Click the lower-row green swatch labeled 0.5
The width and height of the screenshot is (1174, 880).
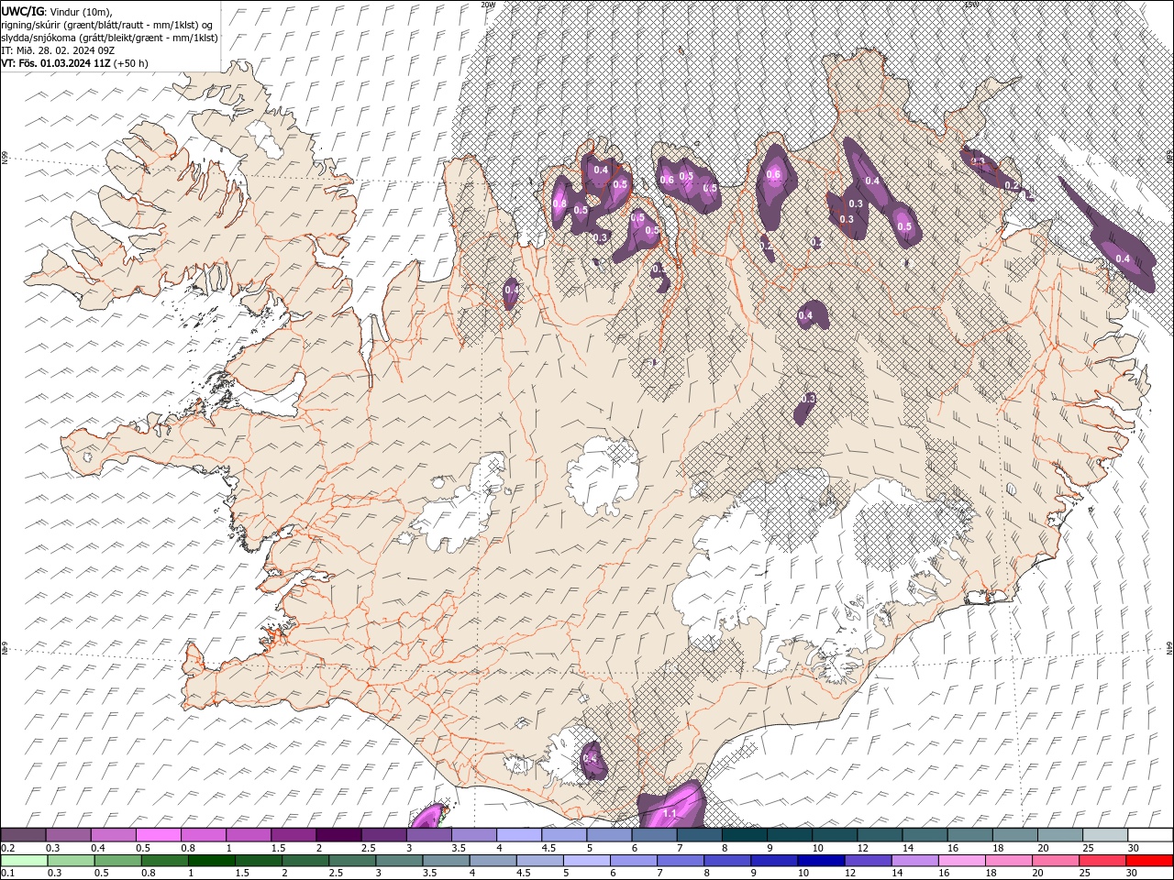click(116, 861)
